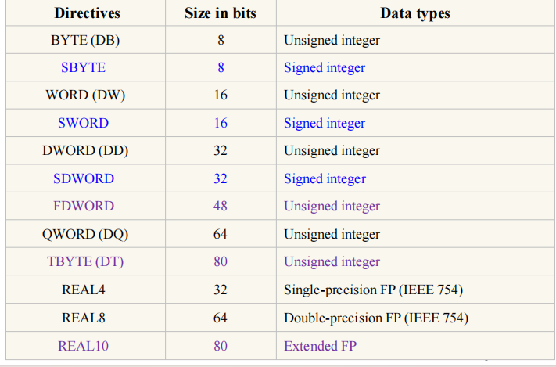The image size is (556, 367).
Task: Click the blue SDWORD directive text
Action: coord(83,178)
